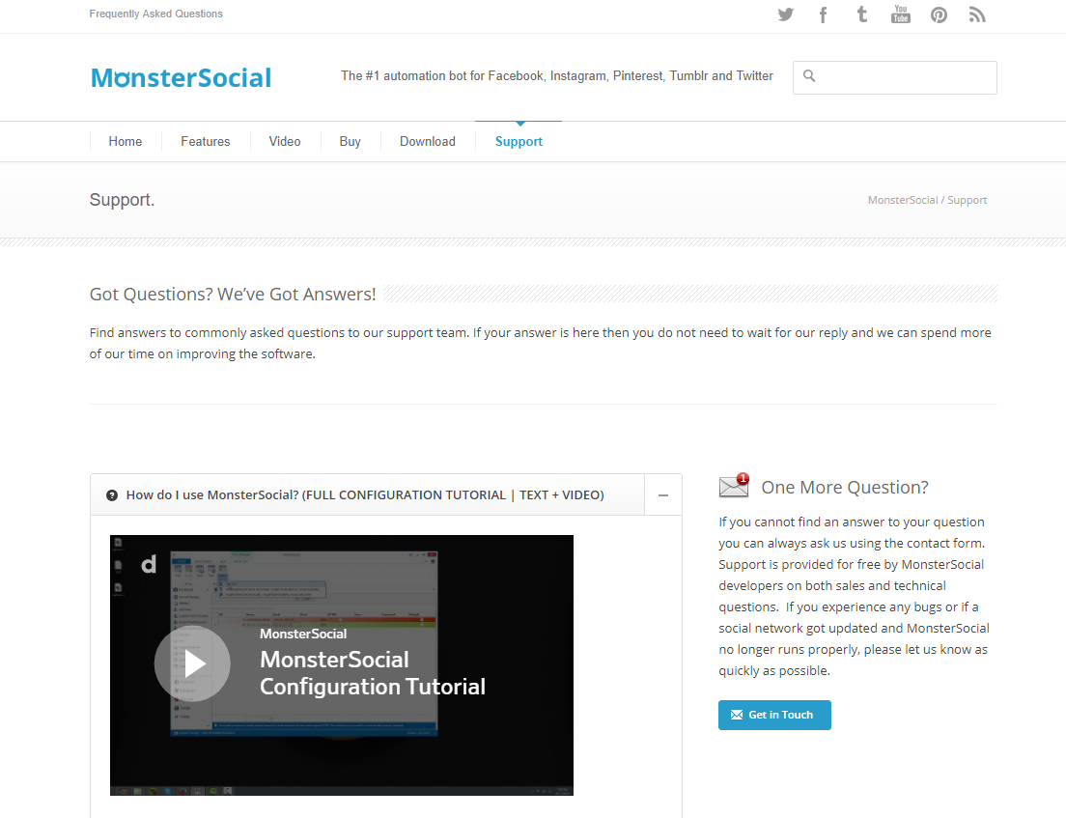Collapse the configuration tutorial FAQ section
The width and height of the screenshot is (1066, 818).
click(663, 495)
